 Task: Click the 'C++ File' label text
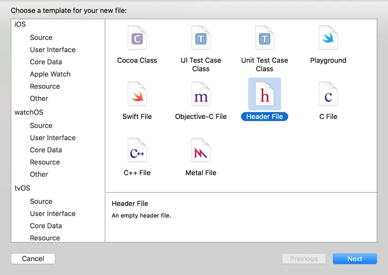137,173
